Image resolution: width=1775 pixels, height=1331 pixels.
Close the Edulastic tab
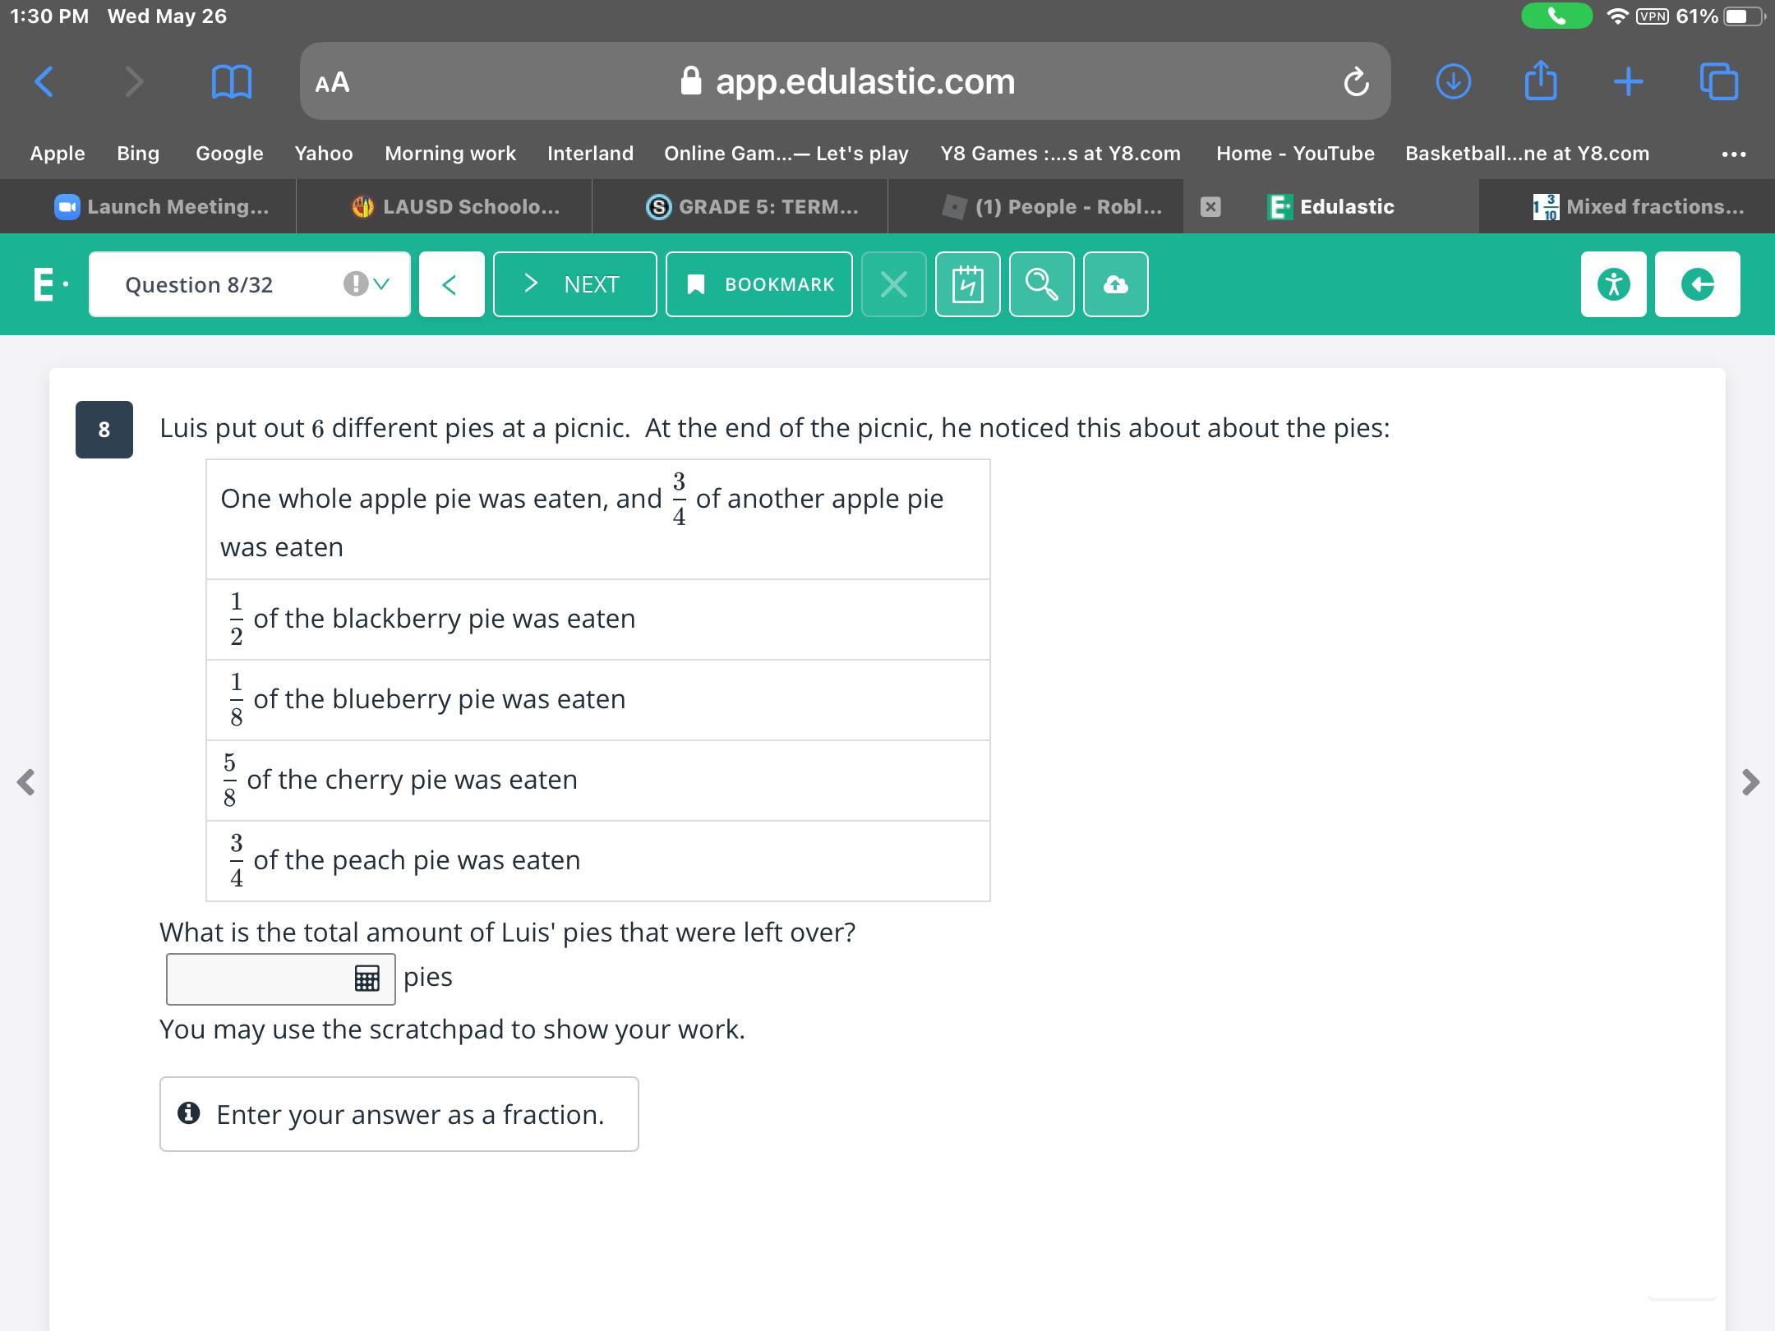tap(1210, 207)
